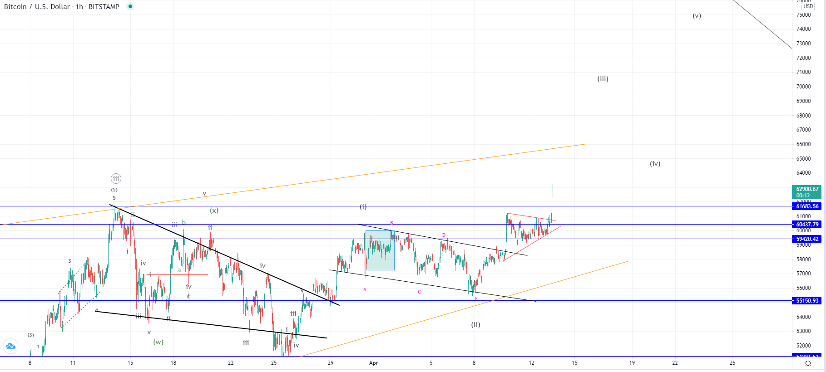Click the green market status dot
Image resolution: width=826 pixels, height=372 pixels.
[x=130, y=6]
